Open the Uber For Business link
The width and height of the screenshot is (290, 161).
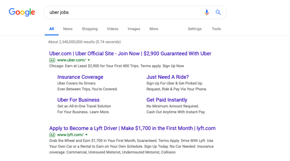click(78, 100)
